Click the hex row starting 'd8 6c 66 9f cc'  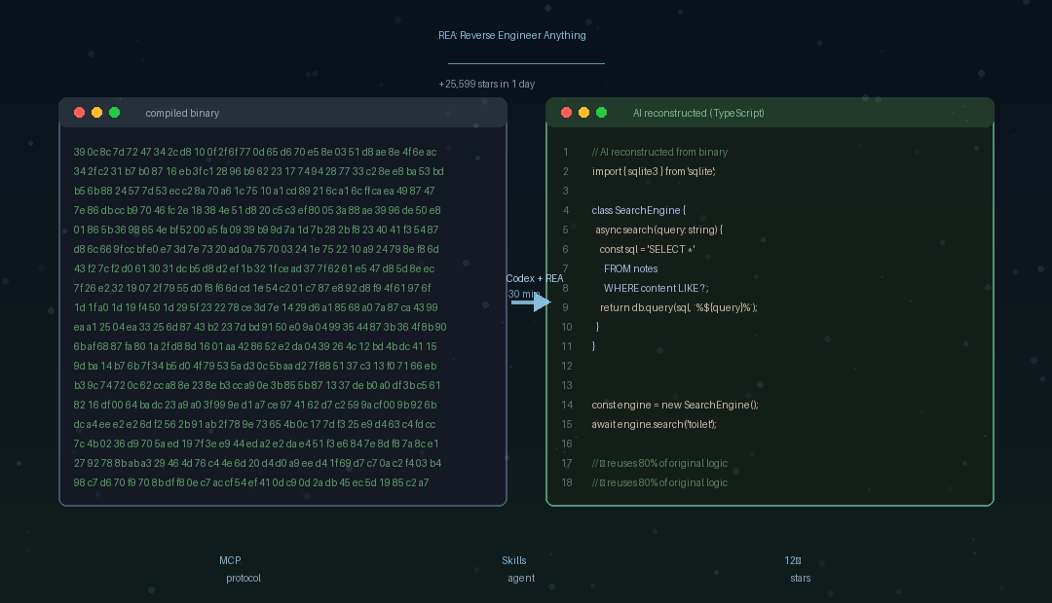(x=256, y=249)
